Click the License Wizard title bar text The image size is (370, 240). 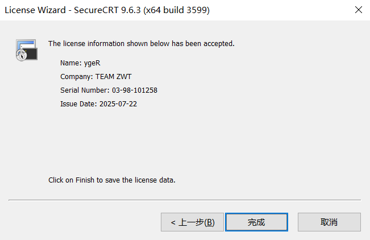click(35, 10)
